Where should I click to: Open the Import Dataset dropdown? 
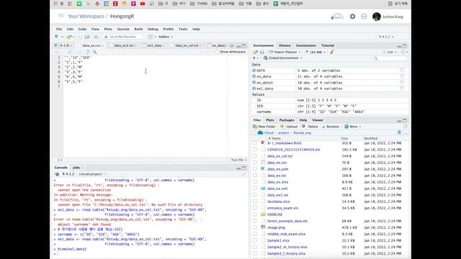coord(285,52)
